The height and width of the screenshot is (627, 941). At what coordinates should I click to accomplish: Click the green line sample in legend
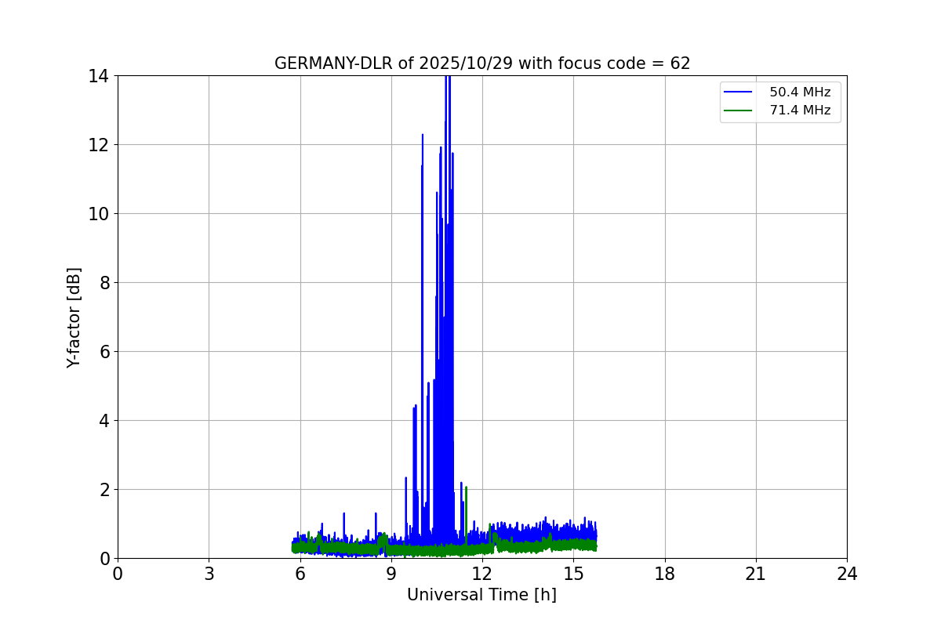coord(738,111)
